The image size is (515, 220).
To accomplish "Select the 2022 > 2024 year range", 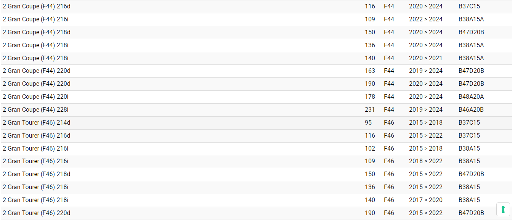I will 426,19.
